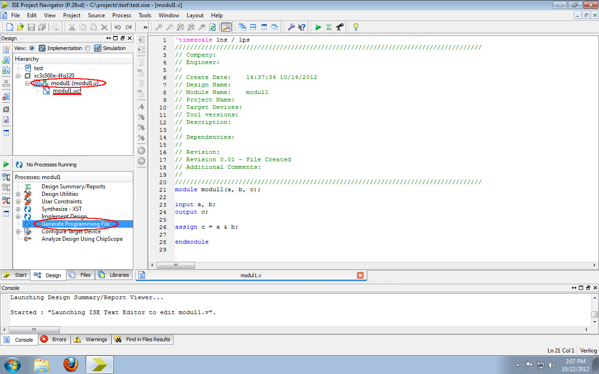
Task: Open the Process menu
Action: click(x=121, y=15)
